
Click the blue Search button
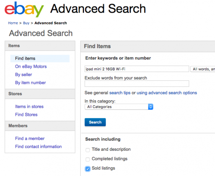[x=95, y=122]
